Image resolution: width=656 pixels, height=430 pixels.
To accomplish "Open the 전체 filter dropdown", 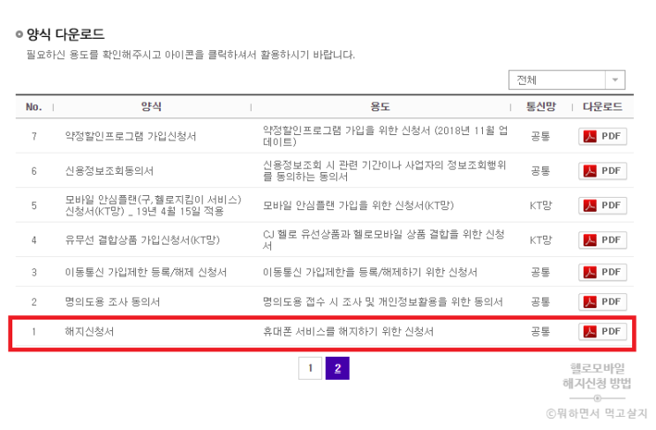I will [567, 79].
